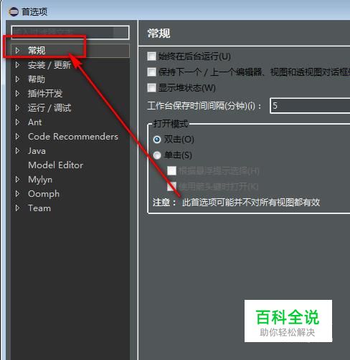350x360 pixels.
Task: Click the workbench save interval field
Action: click(x=310, y=105)
